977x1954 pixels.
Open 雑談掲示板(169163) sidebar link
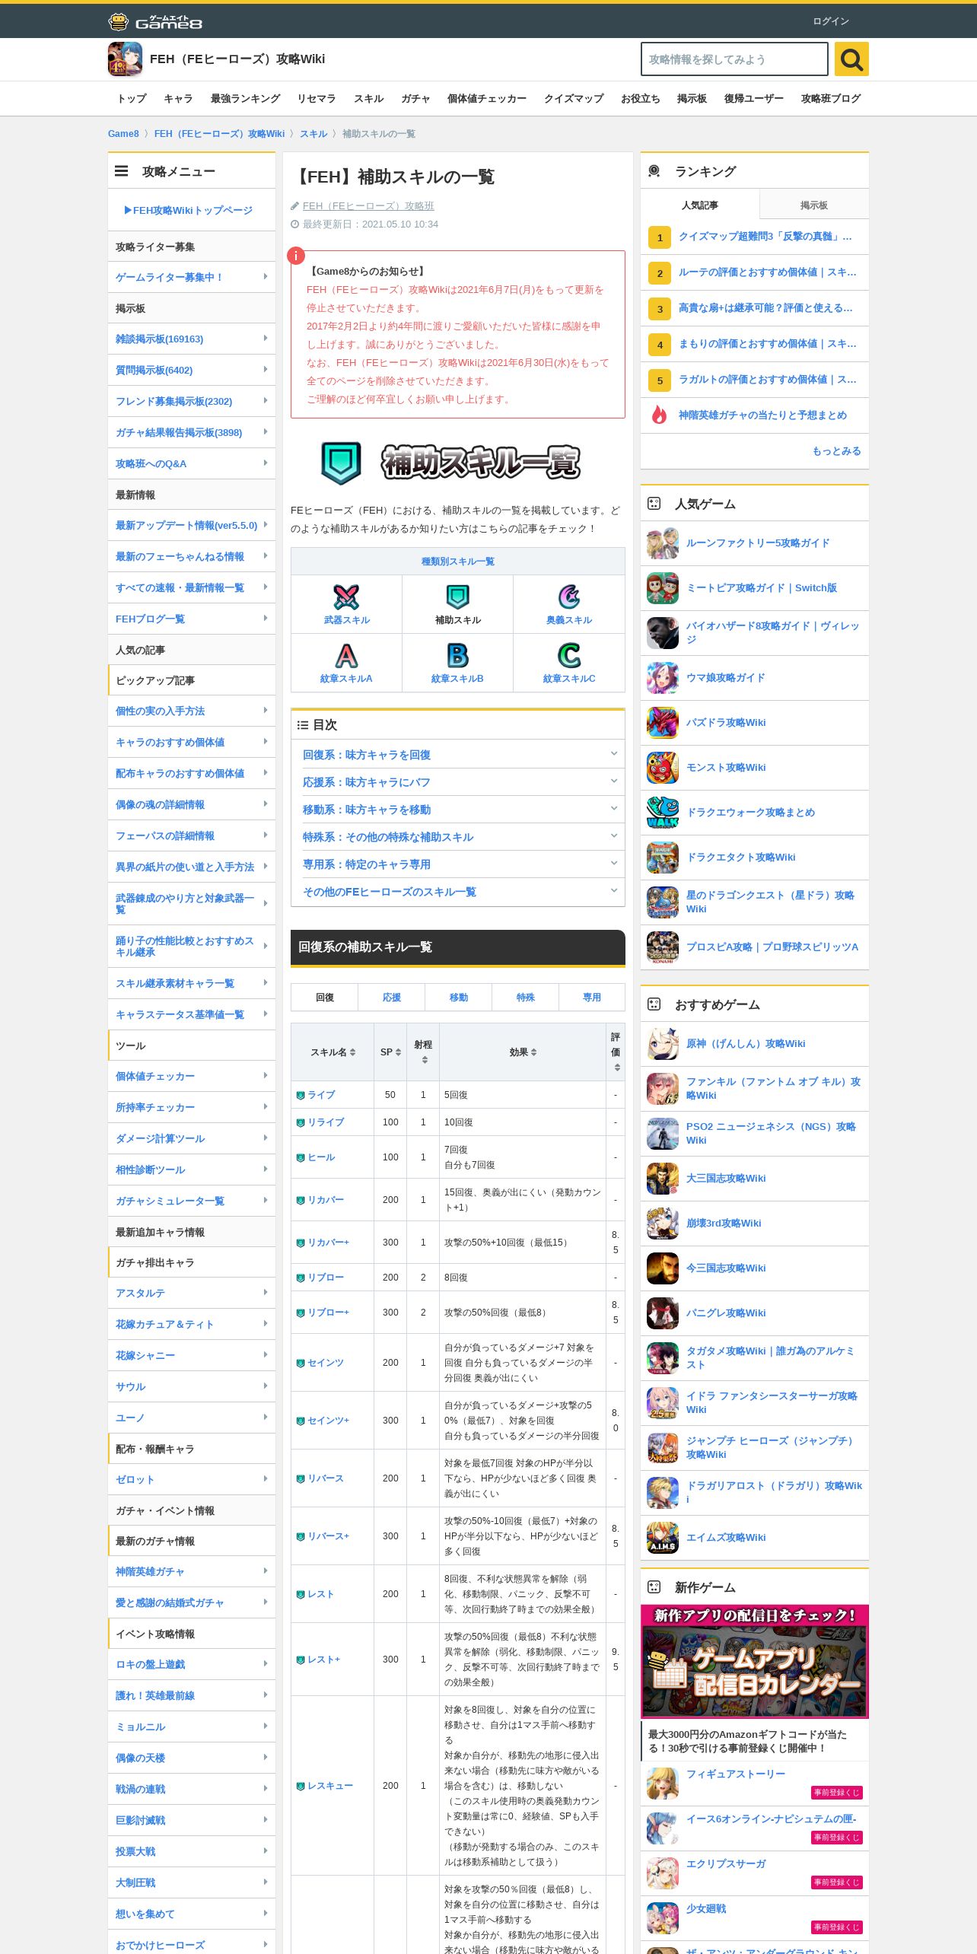pyautogui.click(x=192, y=339)
